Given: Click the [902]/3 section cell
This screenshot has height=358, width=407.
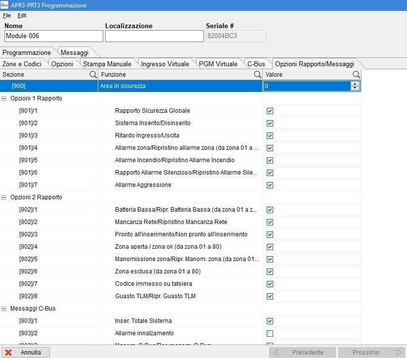Looking at the screenshot, I should (28, 234).
